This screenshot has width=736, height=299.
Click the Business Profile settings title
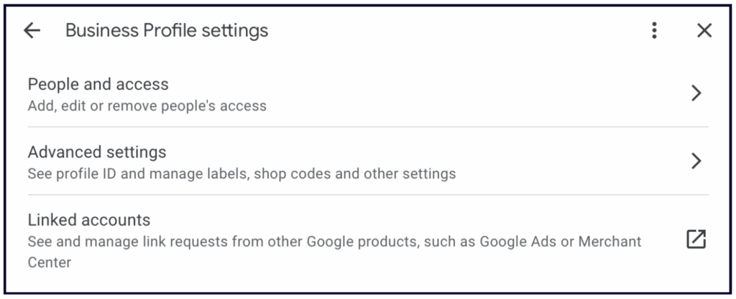pos(166,30)
